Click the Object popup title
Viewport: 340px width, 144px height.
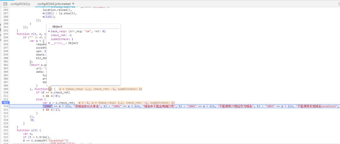pos(57,27)
